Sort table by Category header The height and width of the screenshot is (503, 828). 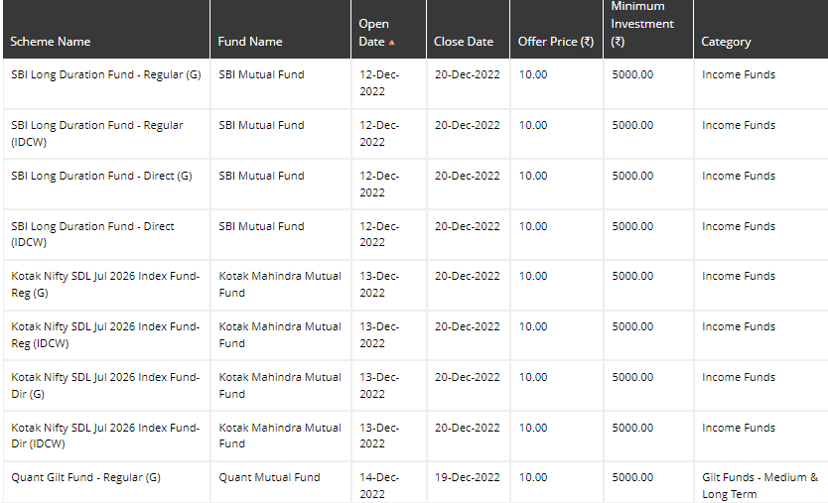pyautogui.click(x=726, y=42)
